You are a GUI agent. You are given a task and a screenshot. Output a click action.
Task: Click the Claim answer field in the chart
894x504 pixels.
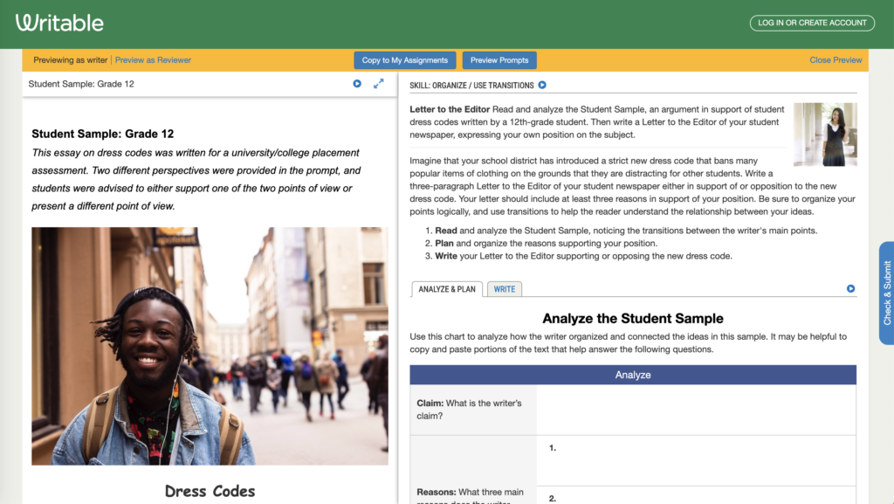pyautogui.click(x=694, y=409)
